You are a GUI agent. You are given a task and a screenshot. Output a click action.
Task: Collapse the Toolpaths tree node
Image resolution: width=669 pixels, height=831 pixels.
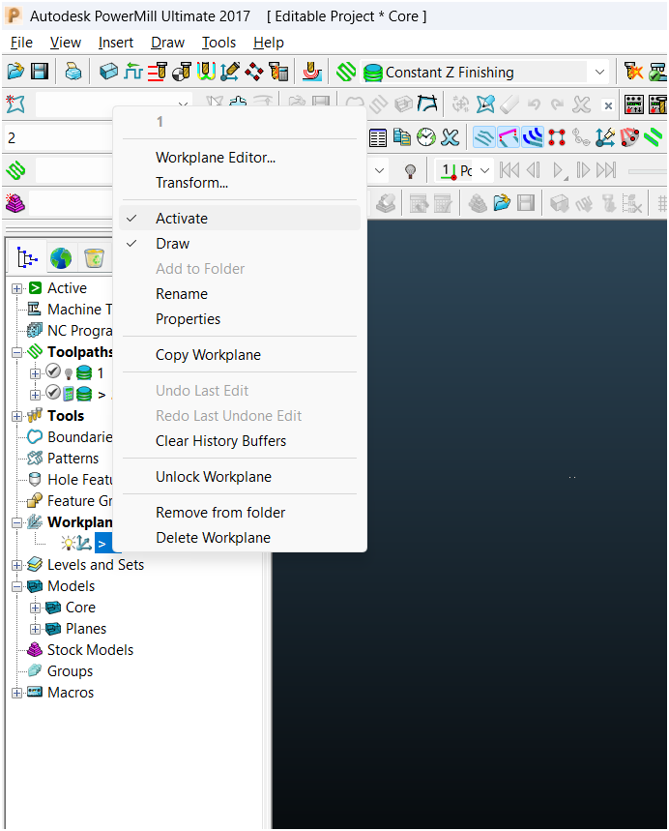pyautogui.click(x=17, y=352)
